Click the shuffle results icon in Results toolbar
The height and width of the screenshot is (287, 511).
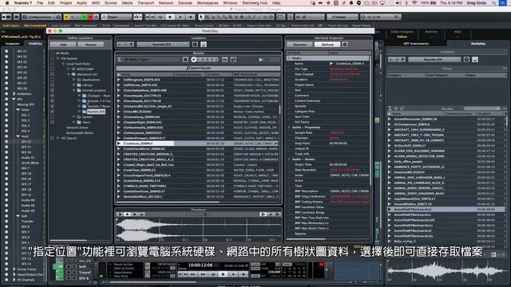coord(233,60)
